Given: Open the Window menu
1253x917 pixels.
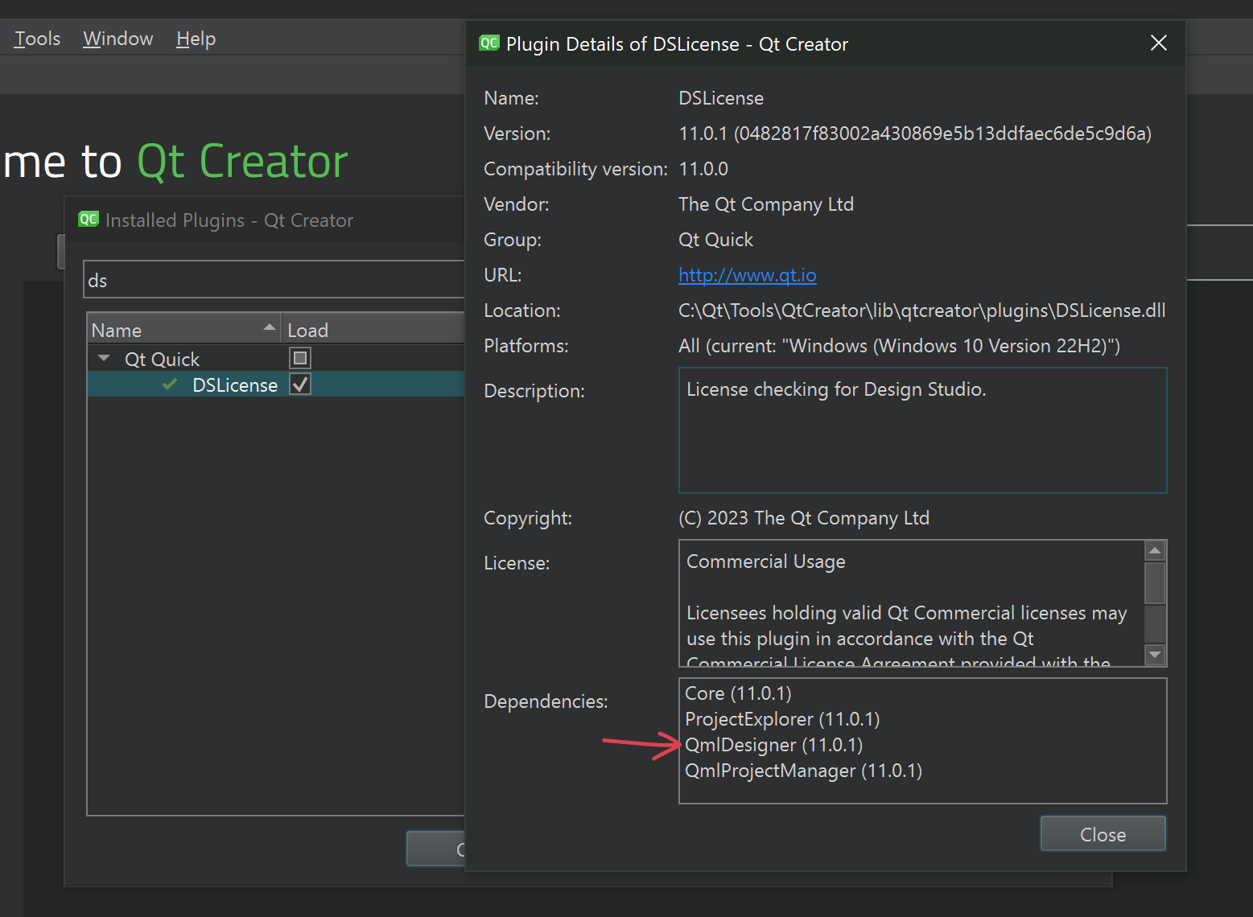Looking at the screenshot, I should 118,39.
